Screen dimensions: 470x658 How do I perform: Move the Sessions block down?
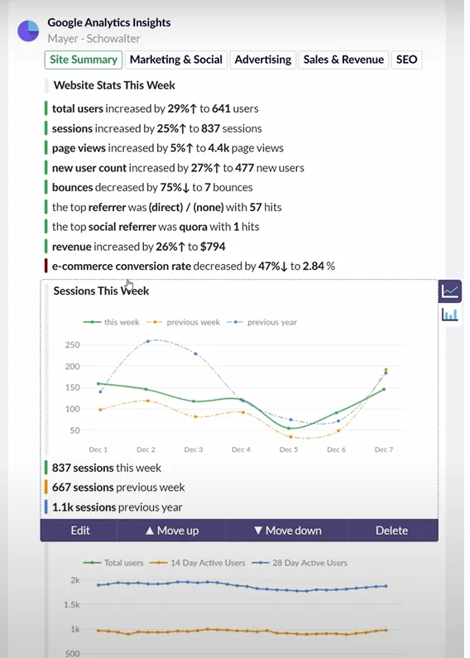287,531
